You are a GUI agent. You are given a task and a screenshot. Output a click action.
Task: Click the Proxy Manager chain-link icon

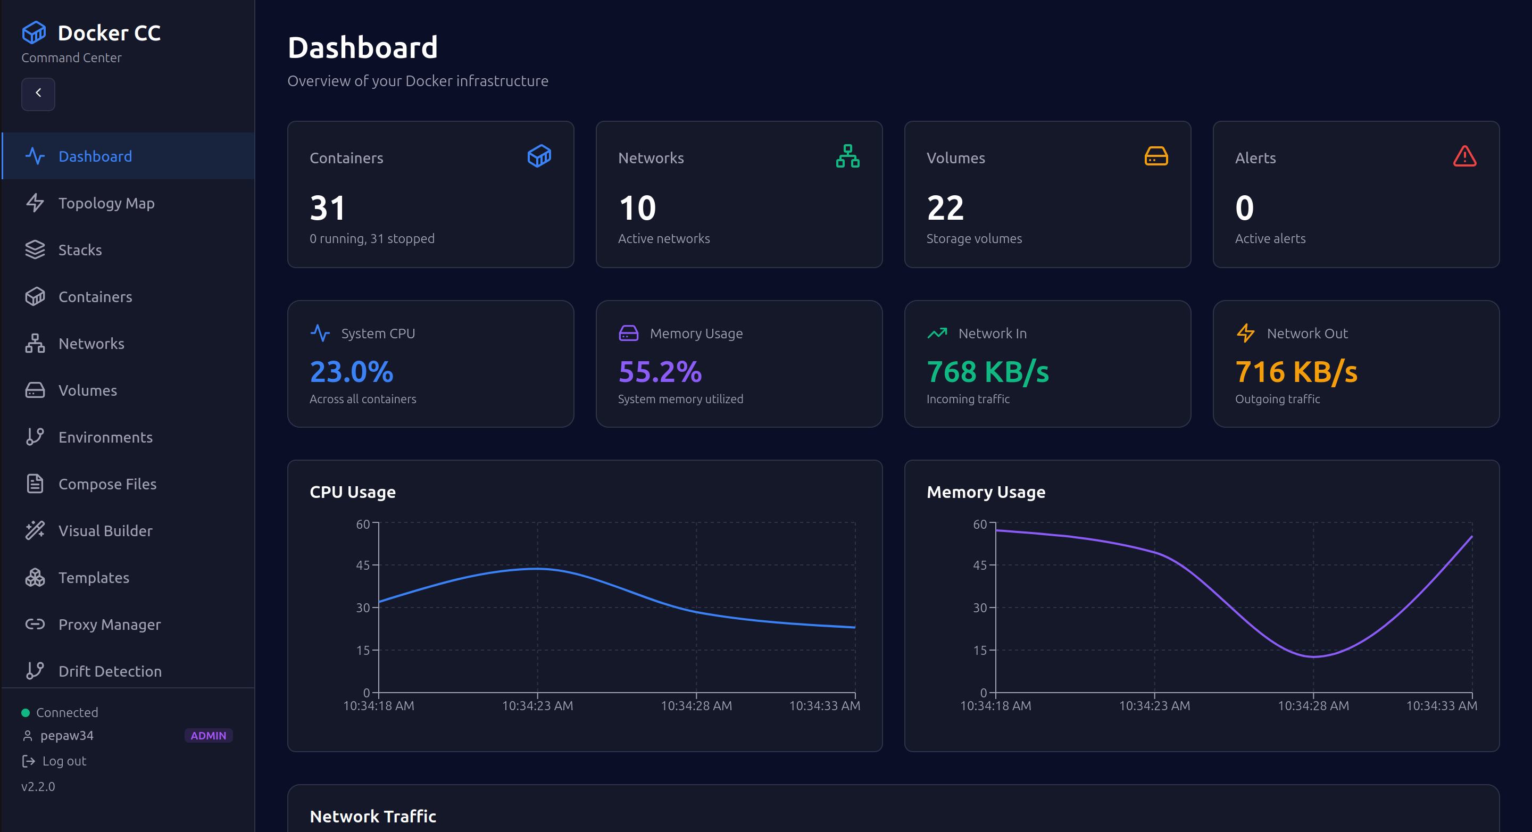coord(35,625)
